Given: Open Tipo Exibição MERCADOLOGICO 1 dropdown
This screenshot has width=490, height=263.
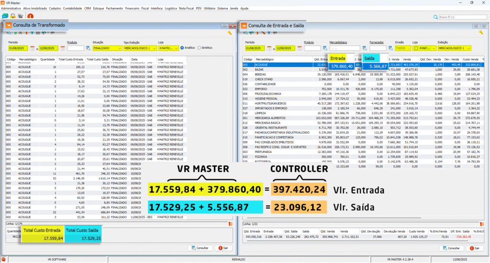Looking at the screenshot, I should pos(140,48).
